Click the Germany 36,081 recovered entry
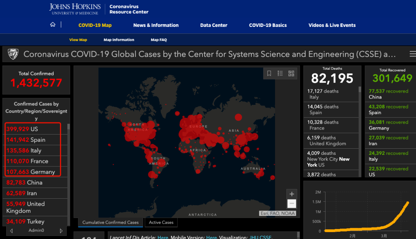The width and height of the screenshot is (416, 239). pos(391,125)
